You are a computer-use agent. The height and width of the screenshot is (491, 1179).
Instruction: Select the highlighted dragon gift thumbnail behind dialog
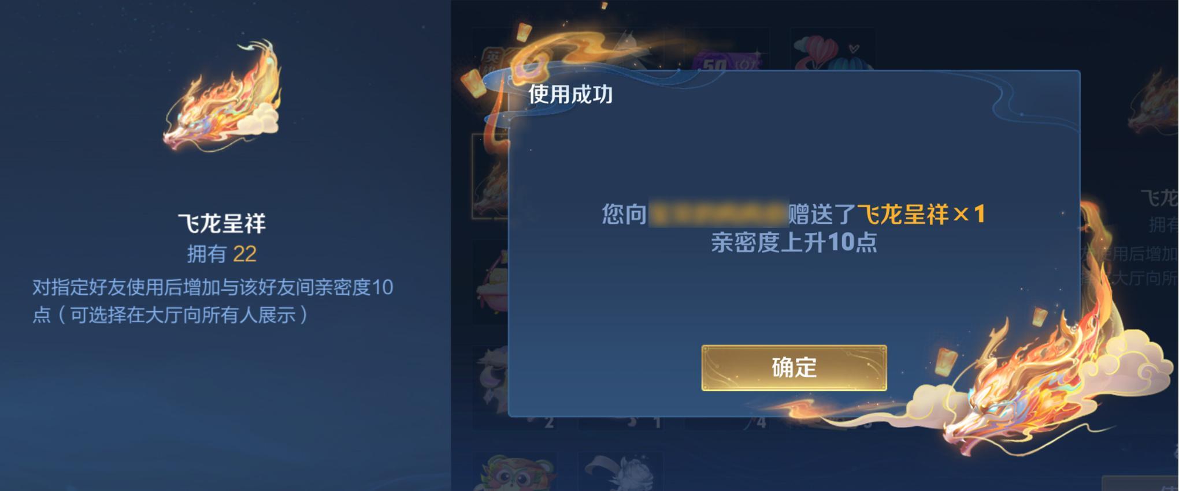pos(490,177)
